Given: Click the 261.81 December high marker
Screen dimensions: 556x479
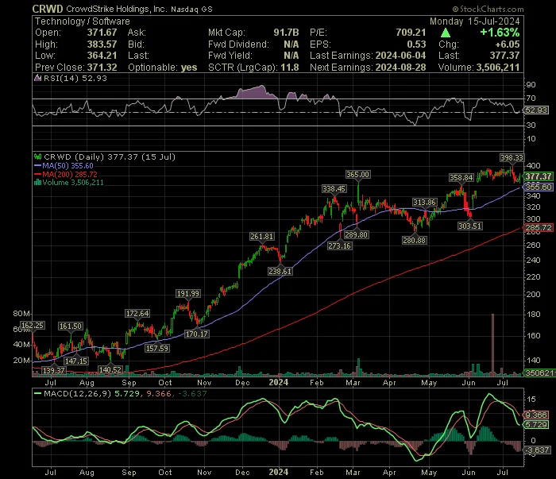Looking at the screenshot, I should pos(261,237).
